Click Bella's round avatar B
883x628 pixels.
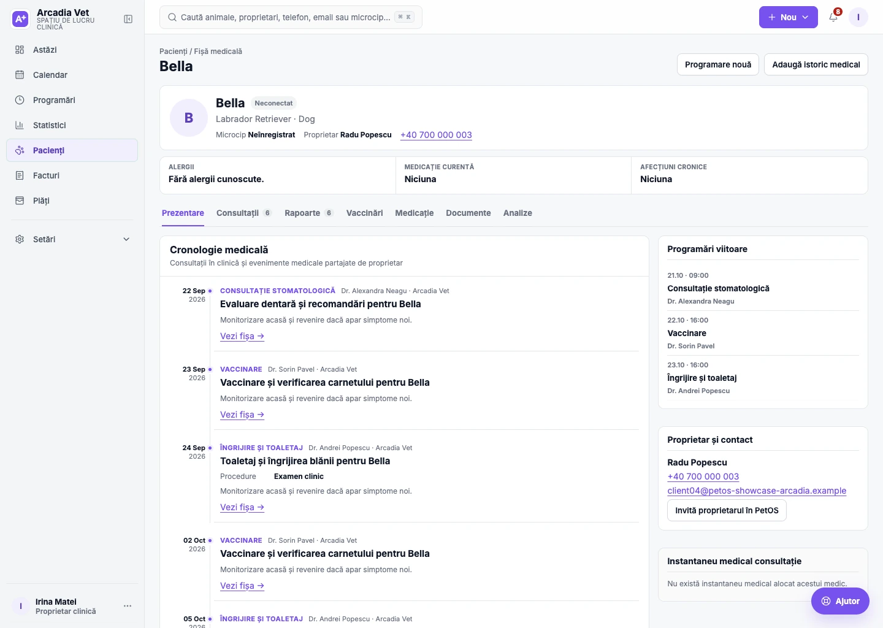point(189,118)
